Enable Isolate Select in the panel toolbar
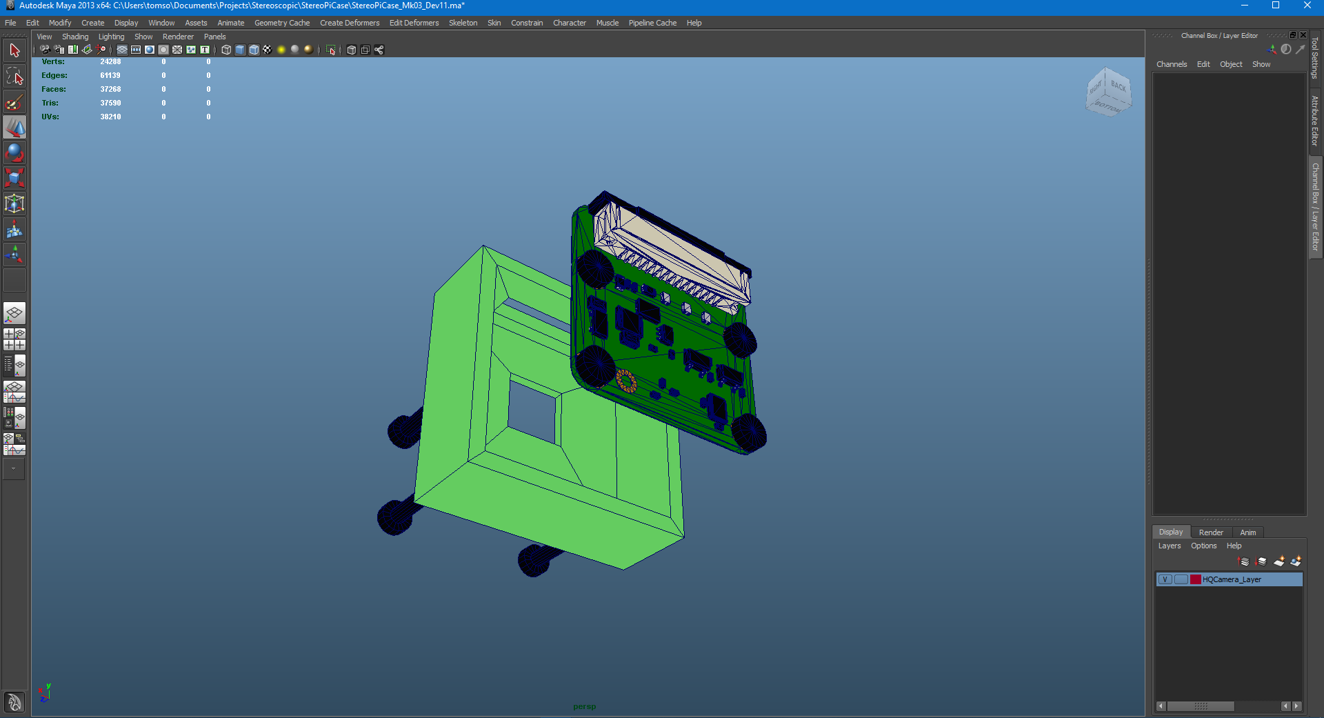 pos(331,50)
